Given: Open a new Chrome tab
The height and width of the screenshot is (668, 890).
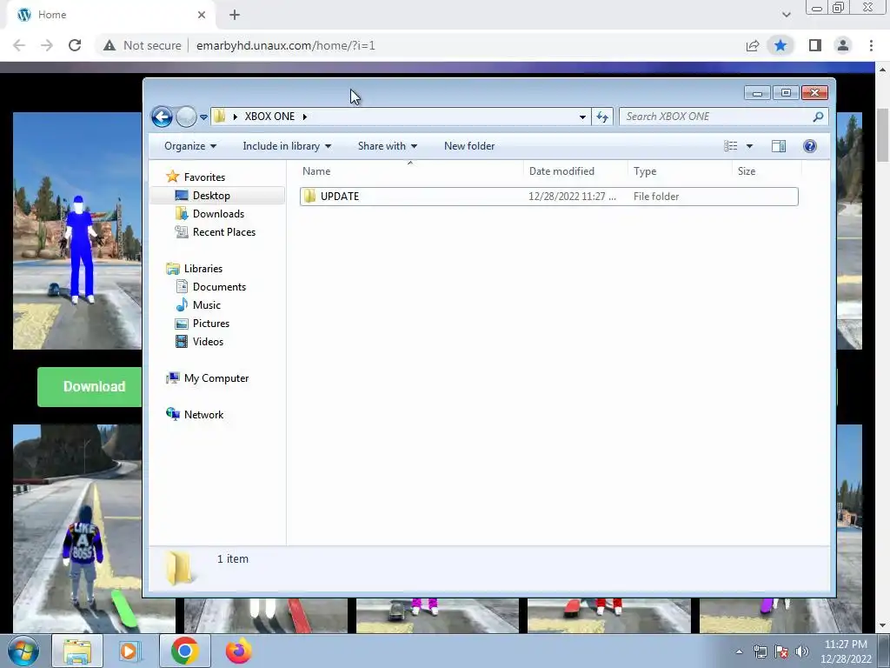Looking at the screenshot, I should 235,15.
